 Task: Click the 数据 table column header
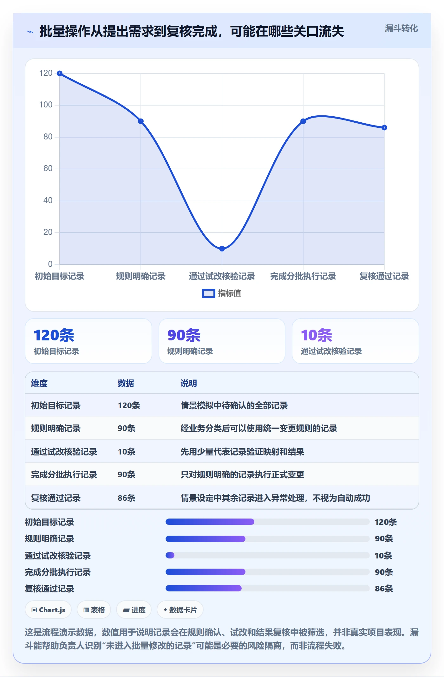click(126, 383)
